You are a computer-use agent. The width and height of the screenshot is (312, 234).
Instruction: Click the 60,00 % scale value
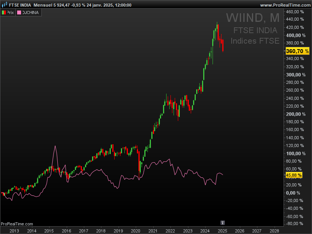[x=294, y=169]
